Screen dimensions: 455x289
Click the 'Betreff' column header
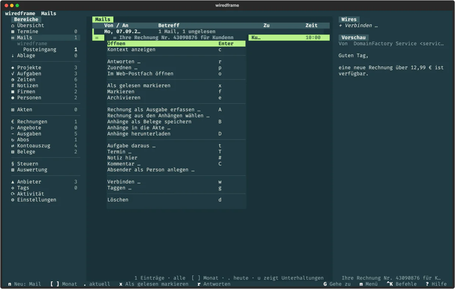click(169, 25)
